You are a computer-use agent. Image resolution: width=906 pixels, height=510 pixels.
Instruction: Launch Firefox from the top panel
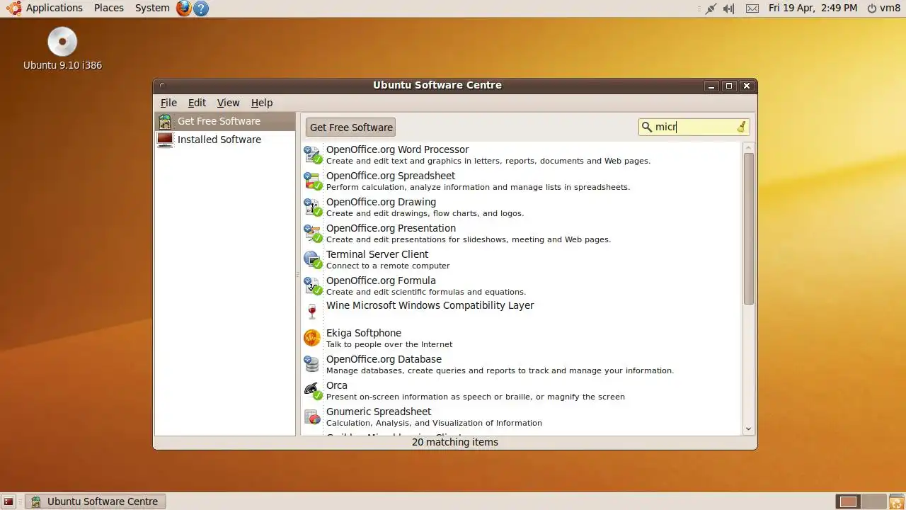(x=184, y=8)
